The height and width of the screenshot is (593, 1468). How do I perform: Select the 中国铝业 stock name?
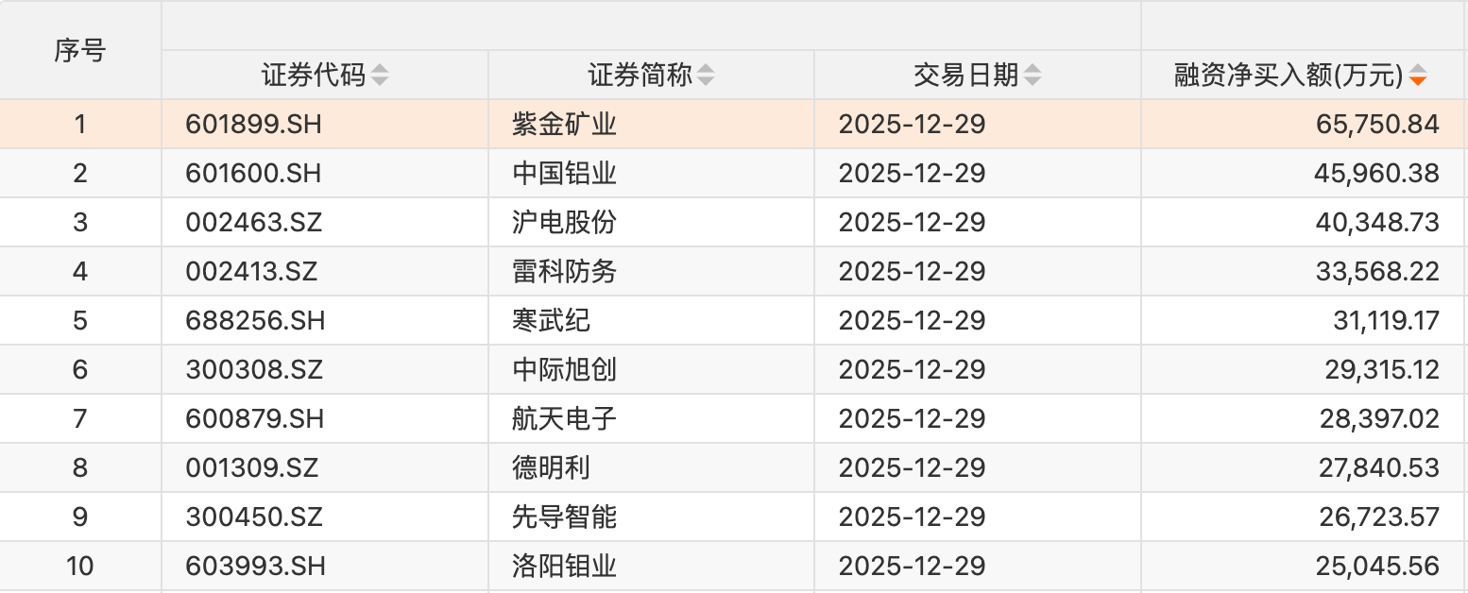(564, 174)
